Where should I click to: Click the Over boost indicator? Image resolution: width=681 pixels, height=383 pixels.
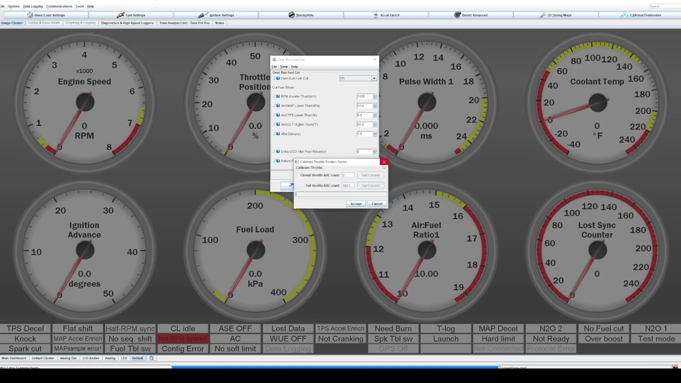[604, 339]
